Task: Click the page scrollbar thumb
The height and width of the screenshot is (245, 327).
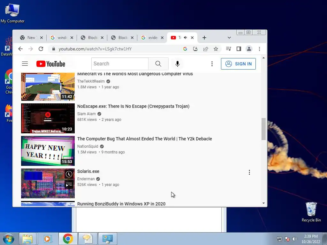Action: (x=263, y=129)
